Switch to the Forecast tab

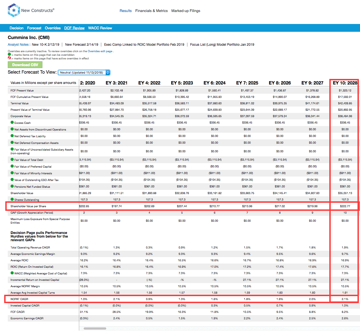(x=34, y=28)
